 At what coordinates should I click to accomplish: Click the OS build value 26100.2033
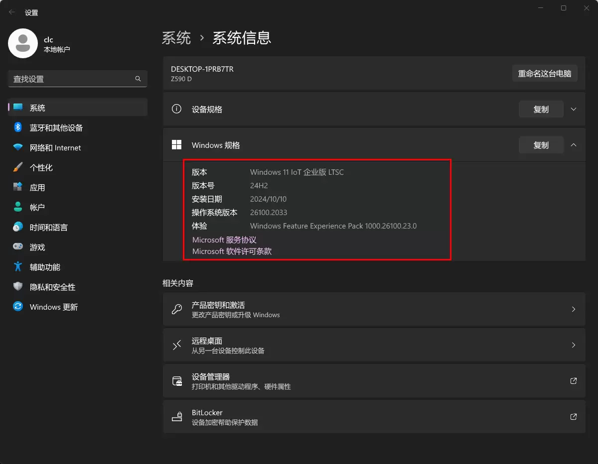pos(269,212)
